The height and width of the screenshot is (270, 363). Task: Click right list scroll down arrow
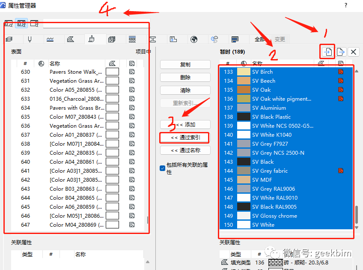click(357, 228)
